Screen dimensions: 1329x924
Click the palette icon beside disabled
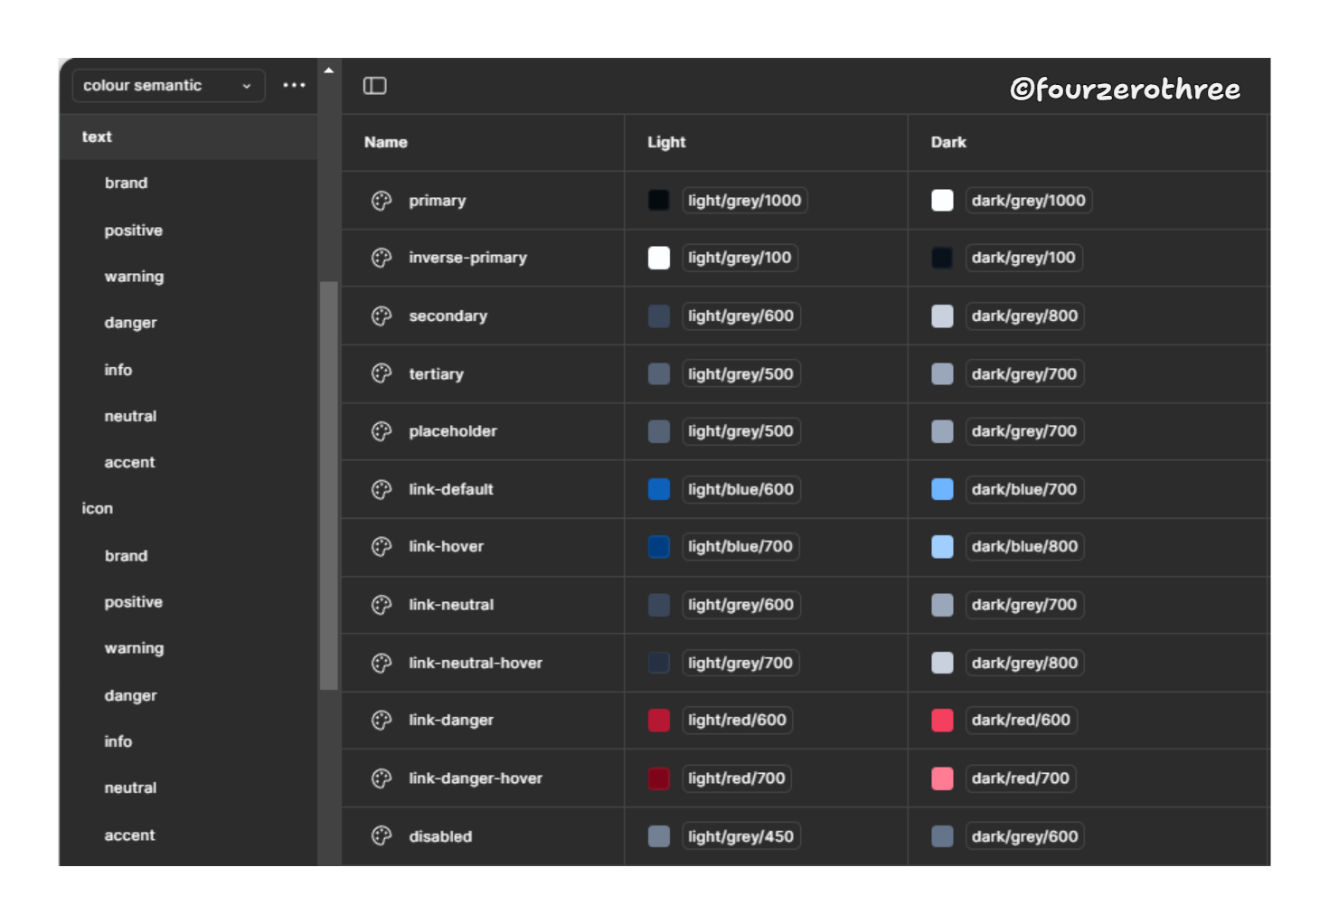(x=382, y=836)
